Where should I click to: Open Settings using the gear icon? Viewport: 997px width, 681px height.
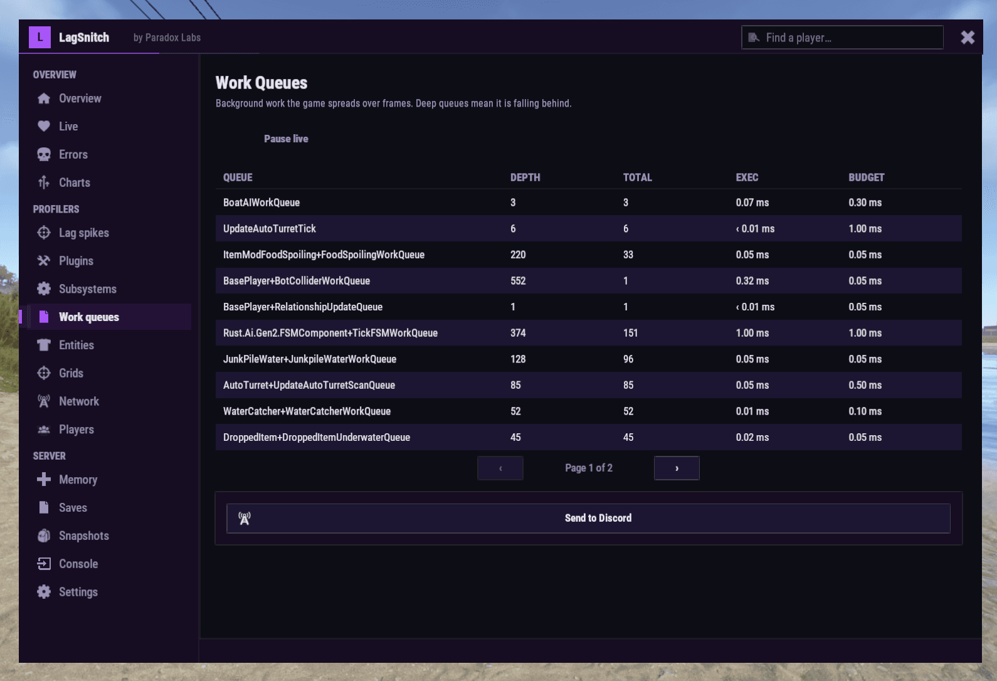tap(44, 592)
